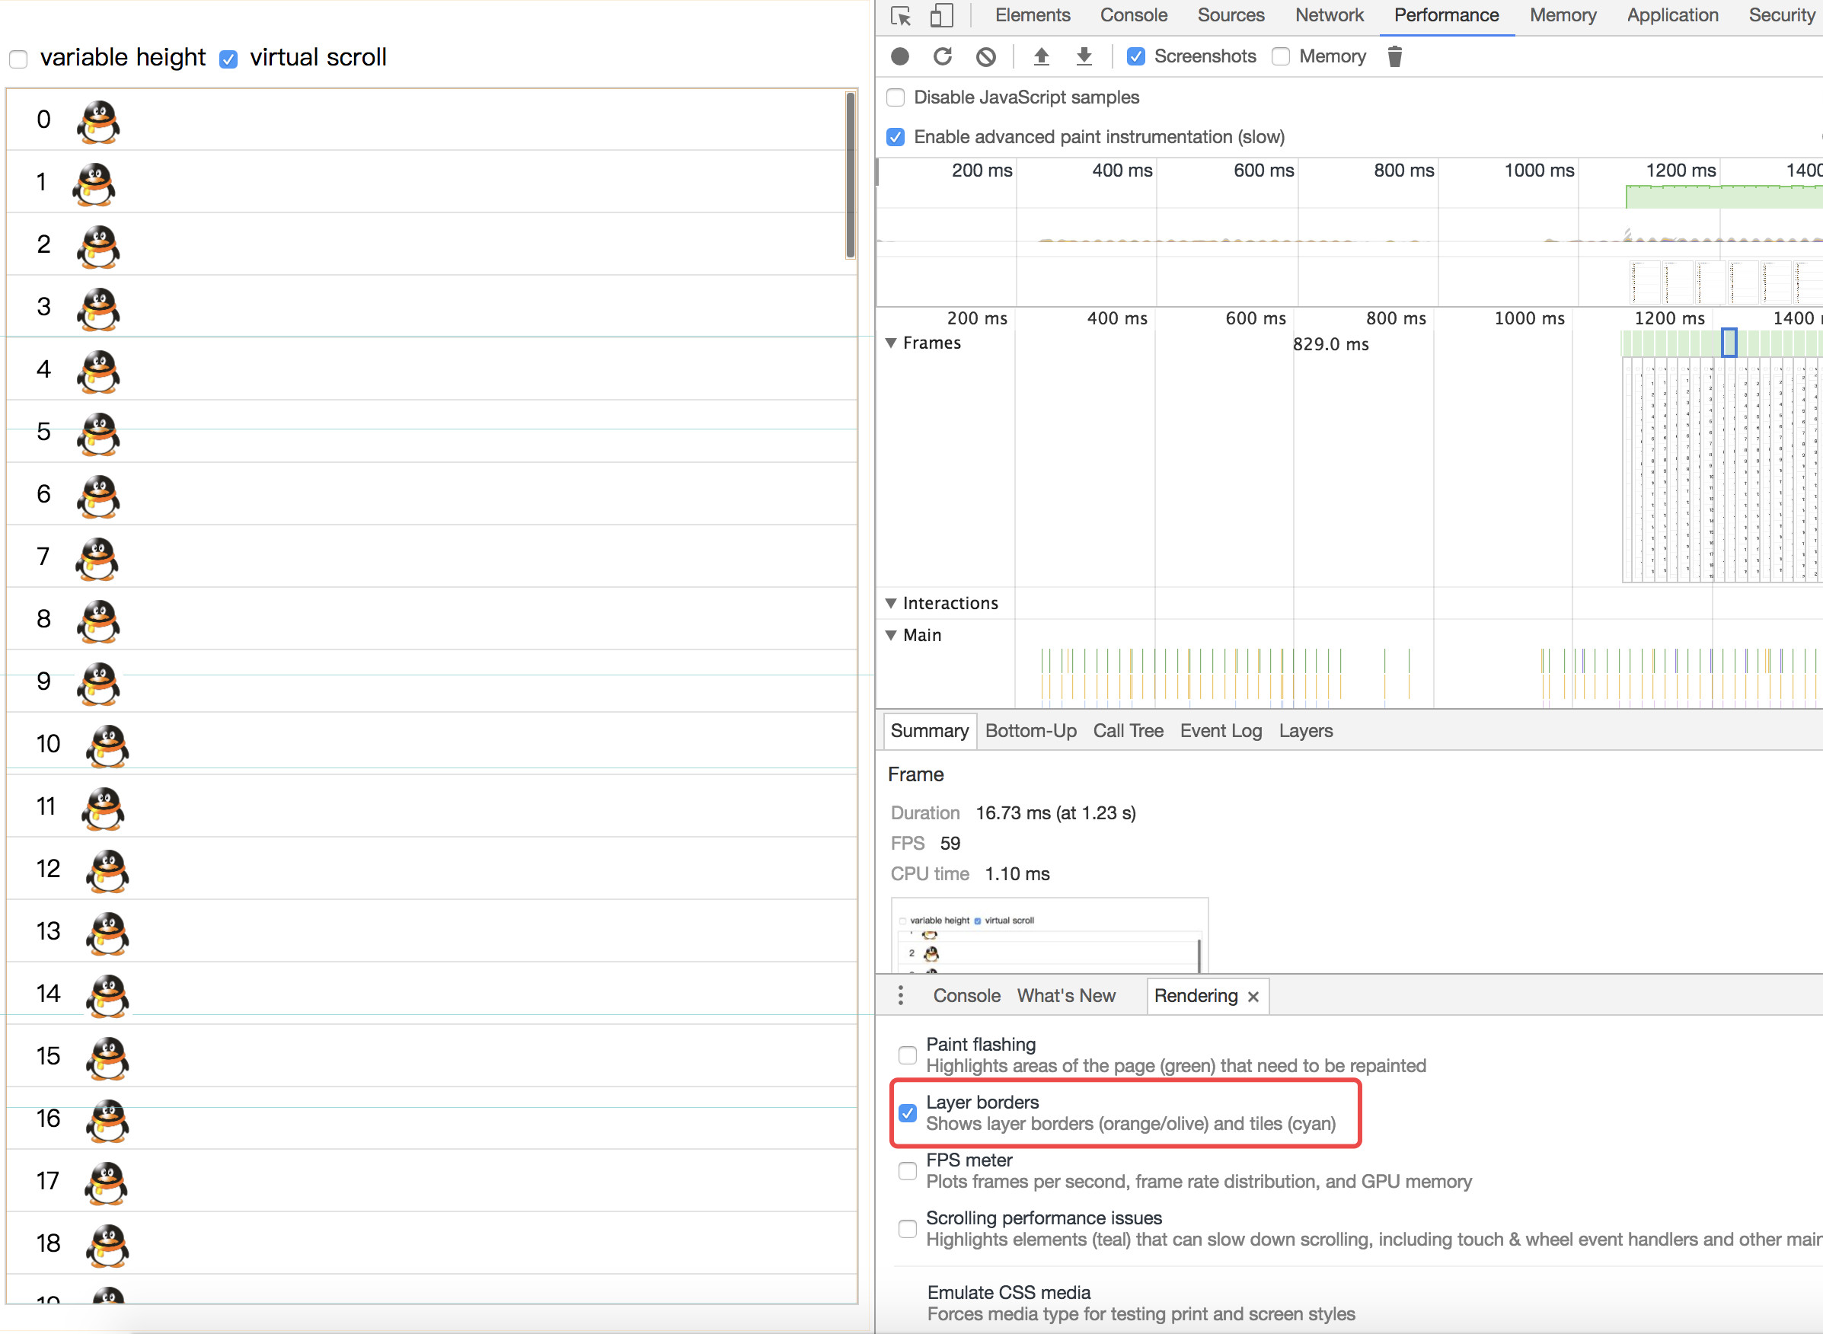The width and height of the screenshot is (1823, 1334).
Task: Load a profile with the upload arrow icon
Action: 1042,56
